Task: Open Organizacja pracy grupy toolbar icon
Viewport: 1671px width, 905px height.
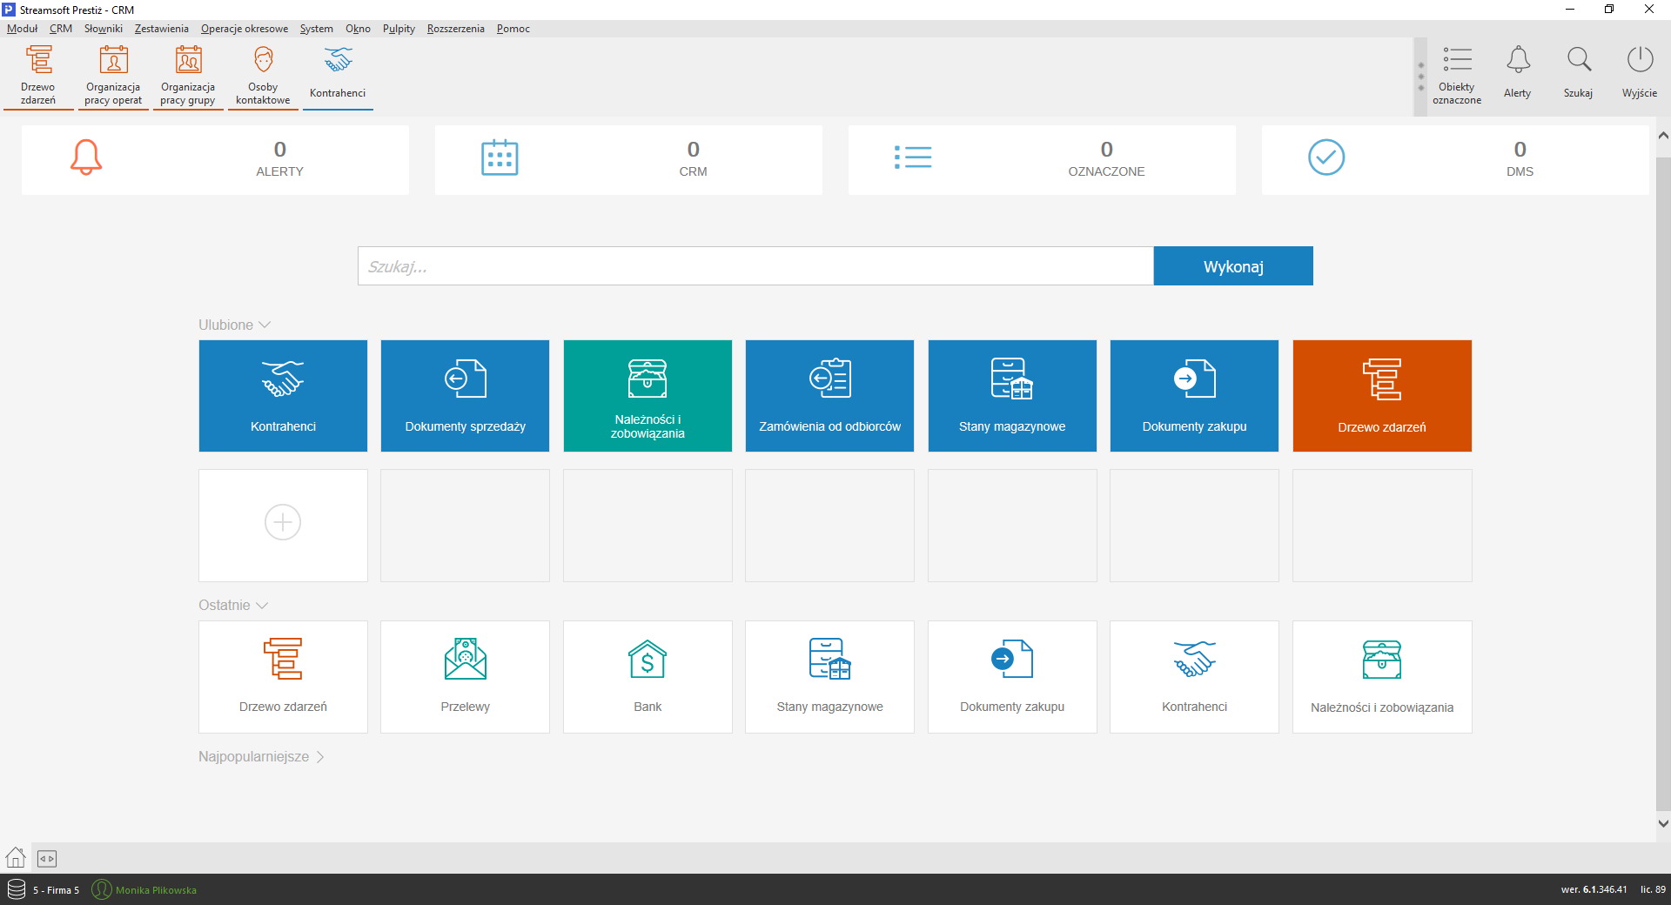Action: coord(188,75)
